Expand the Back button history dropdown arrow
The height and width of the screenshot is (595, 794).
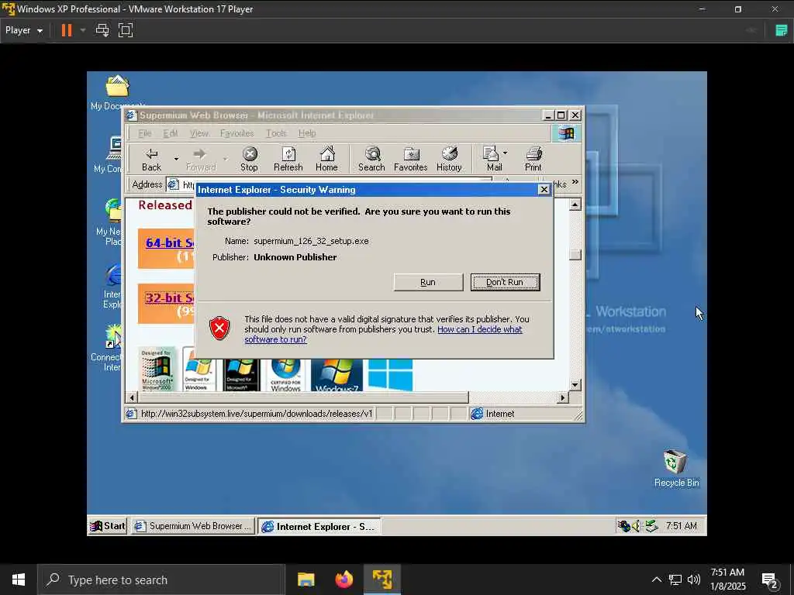point(176,159)
